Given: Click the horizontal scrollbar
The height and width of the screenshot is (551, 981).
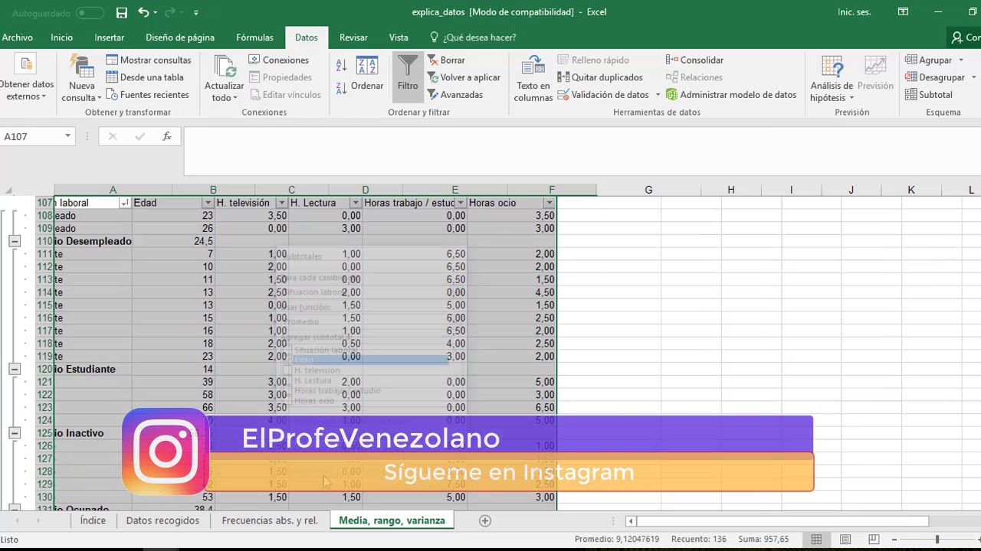Looking at the screenshot, I should pyautogui.click(x=783, y=521).
